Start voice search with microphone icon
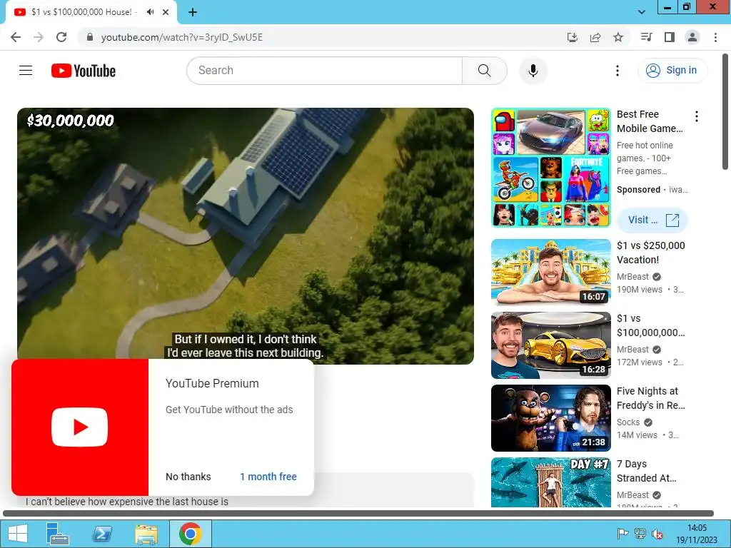The width and height of the screenshot is (731, 548). [533, 71]
